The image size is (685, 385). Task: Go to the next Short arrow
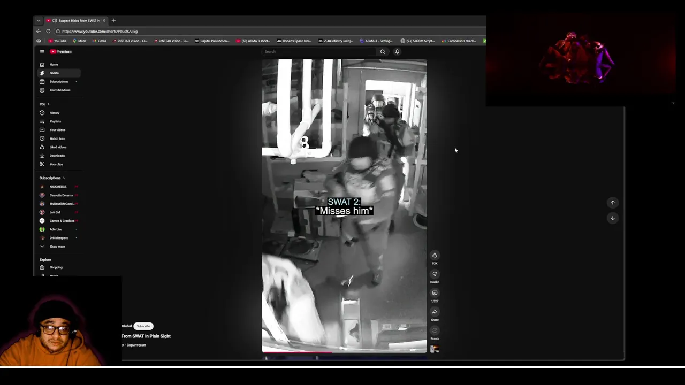coord(613,218)
